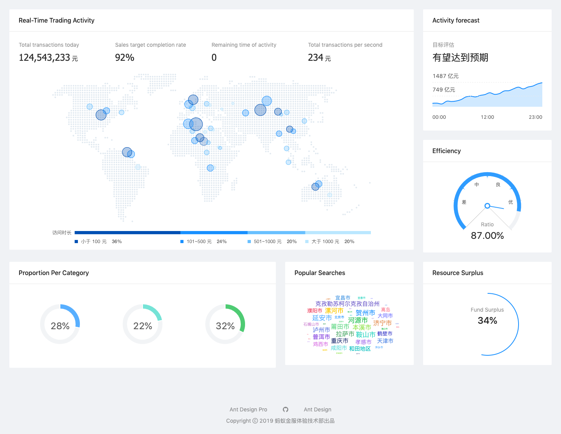Click 咸阳市 in the word cloud
Screen dimensions: 561x434
pos(339,348)
